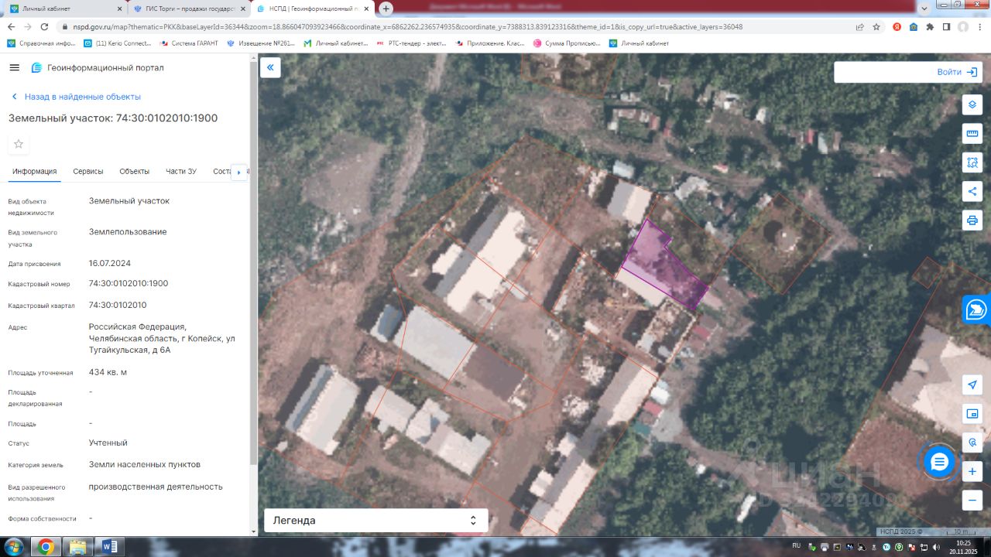Viewport: 991px width, 557px height.
Task: Open the Объекты tab
Action: click(135, 171)
